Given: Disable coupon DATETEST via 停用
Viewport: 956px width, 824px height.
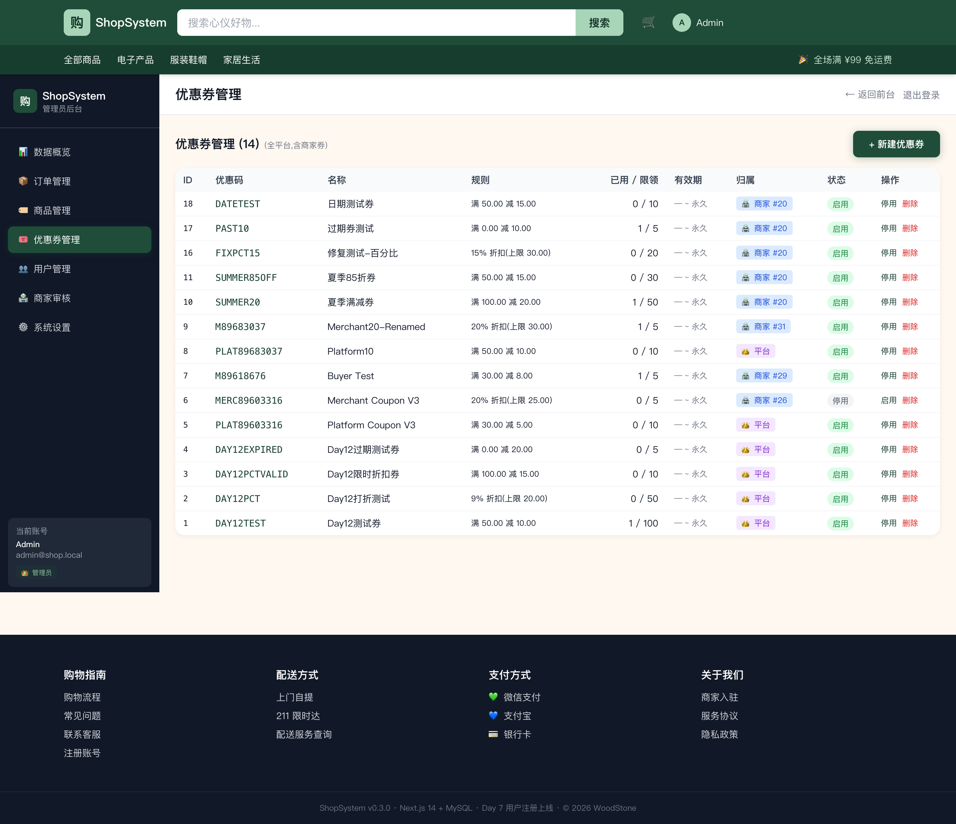Looking at the screenshot, I should coord(889,204).
